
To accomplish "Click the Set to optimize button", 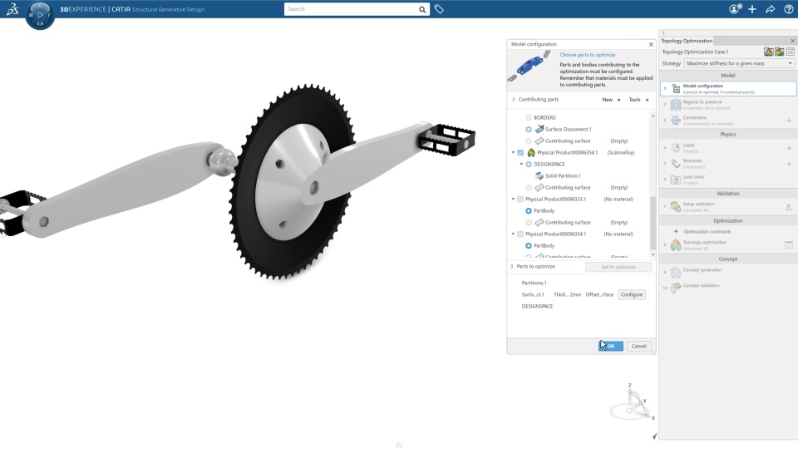I will pyautogui.click(x=618, y=267).
